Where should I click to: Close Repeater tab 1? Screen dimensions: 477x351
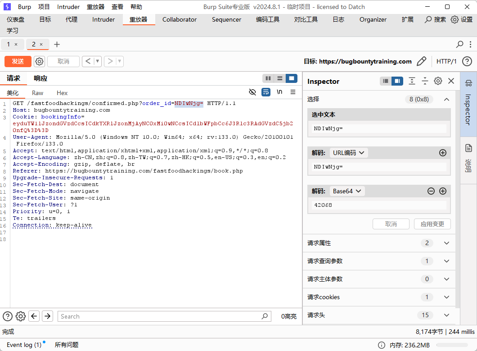[x=16, y=45]
